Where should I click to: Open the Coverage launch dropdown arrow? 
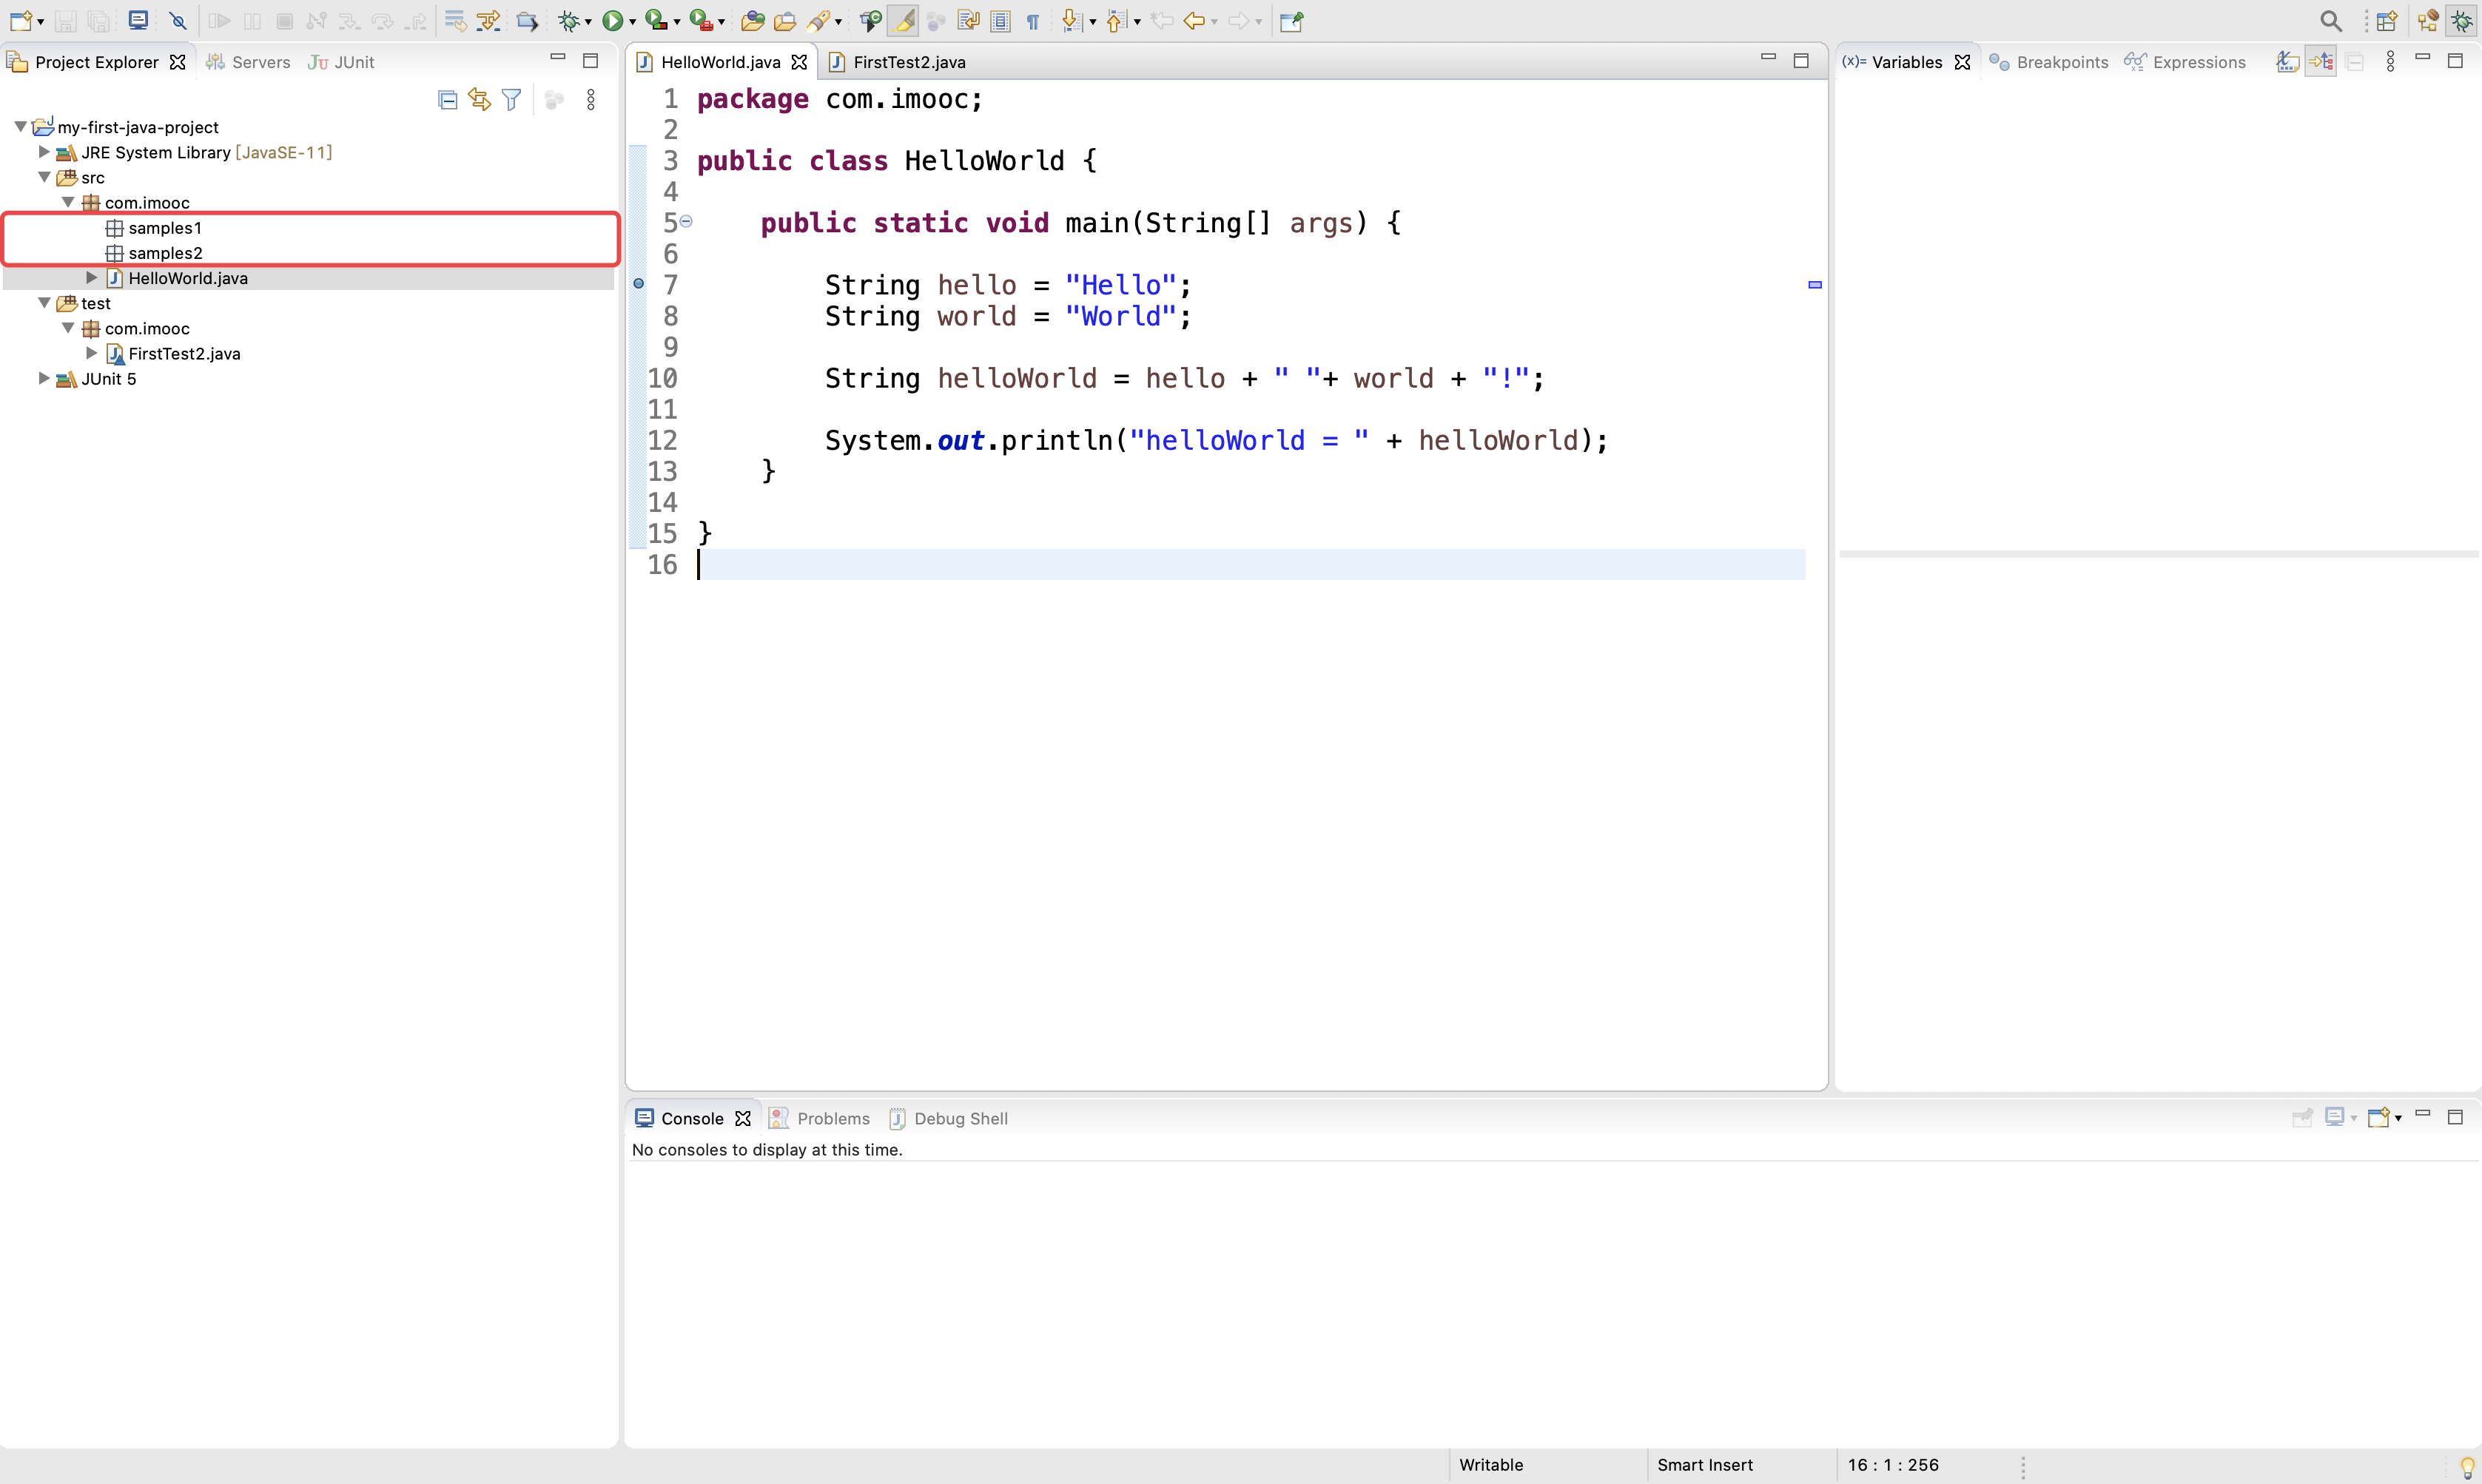[677, 22]
